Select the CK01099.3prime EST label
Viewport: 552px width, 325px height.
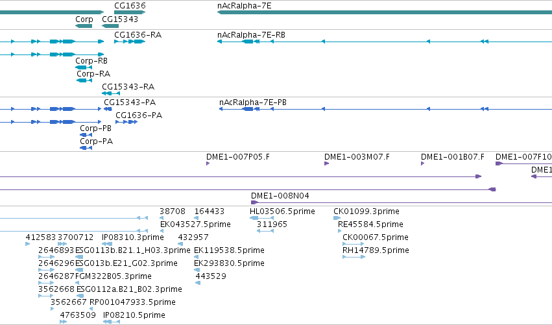[x=366, y=211]
